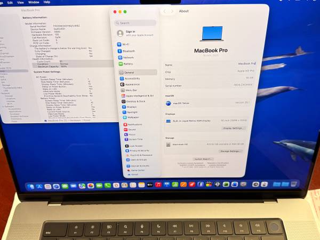Select Appearance in the sidebar
The image size is (320, 240).
(131, 84)
